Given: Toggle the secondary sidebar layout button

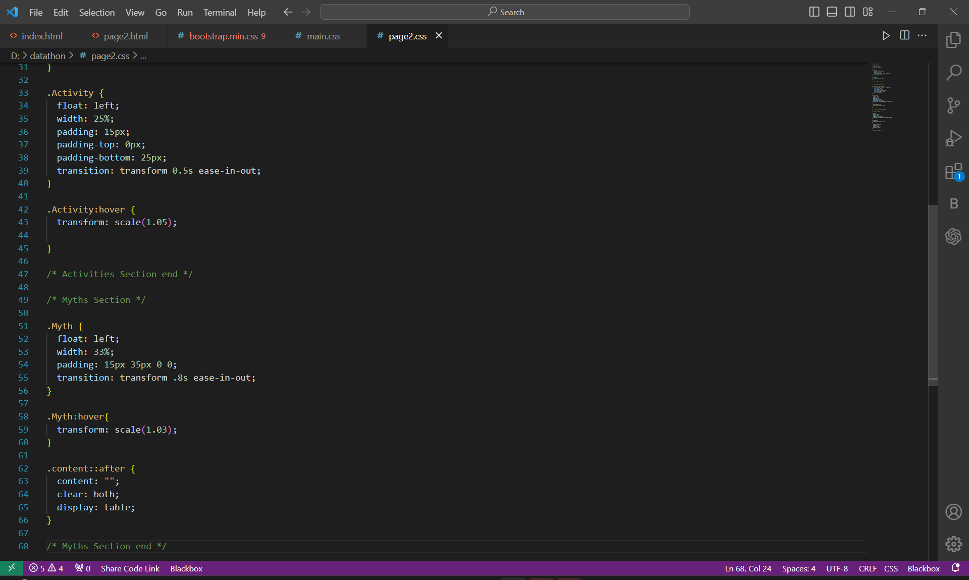Looking at the screenshot, I should pyautogui.click(x=850, y=12).
